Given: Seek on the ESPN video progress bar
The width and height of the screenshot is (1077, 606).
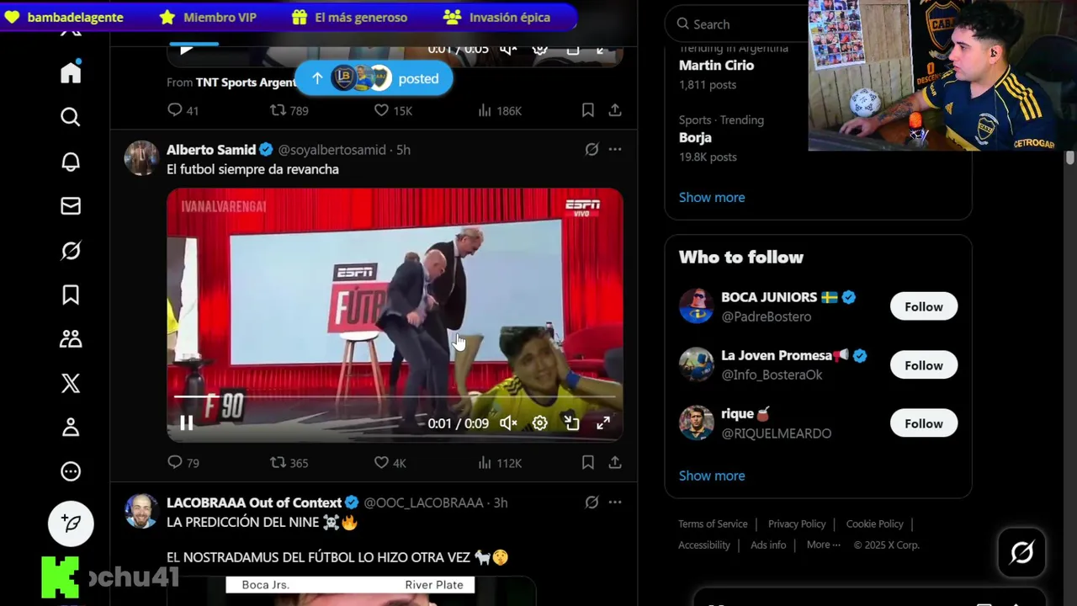Looking at the screenshot, I should click(395, 396).
